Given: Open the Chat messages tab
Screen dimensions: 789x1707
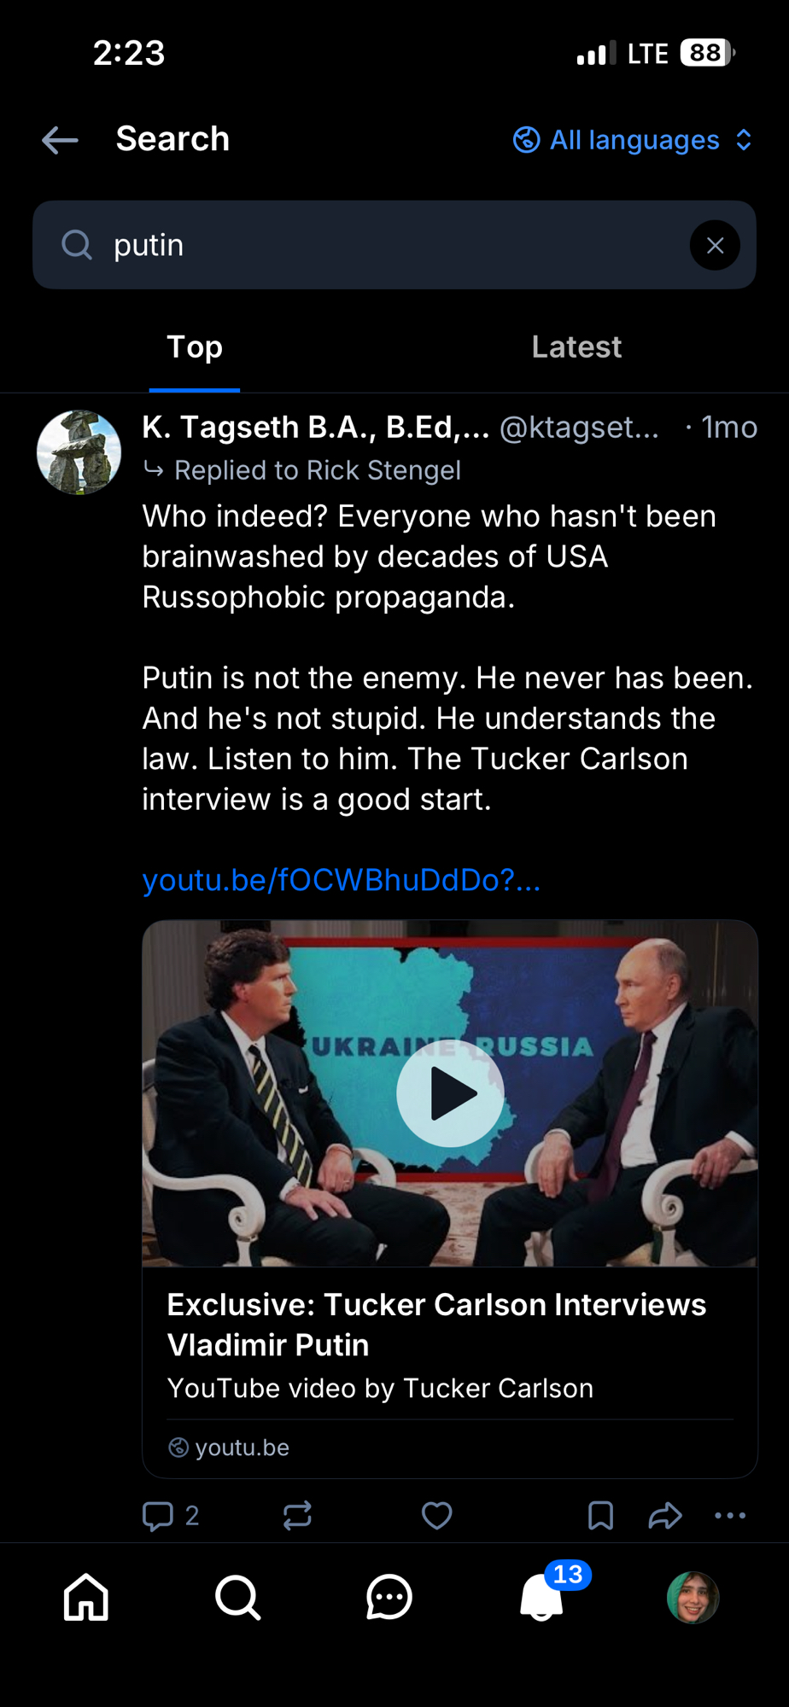Looking at the screenshot, I should (x=389, y=1597).
